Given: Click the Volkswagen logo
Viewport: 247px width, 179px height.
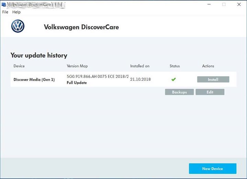Looking at the screenshot, I should pyautogui.click(x=18, y=26).
